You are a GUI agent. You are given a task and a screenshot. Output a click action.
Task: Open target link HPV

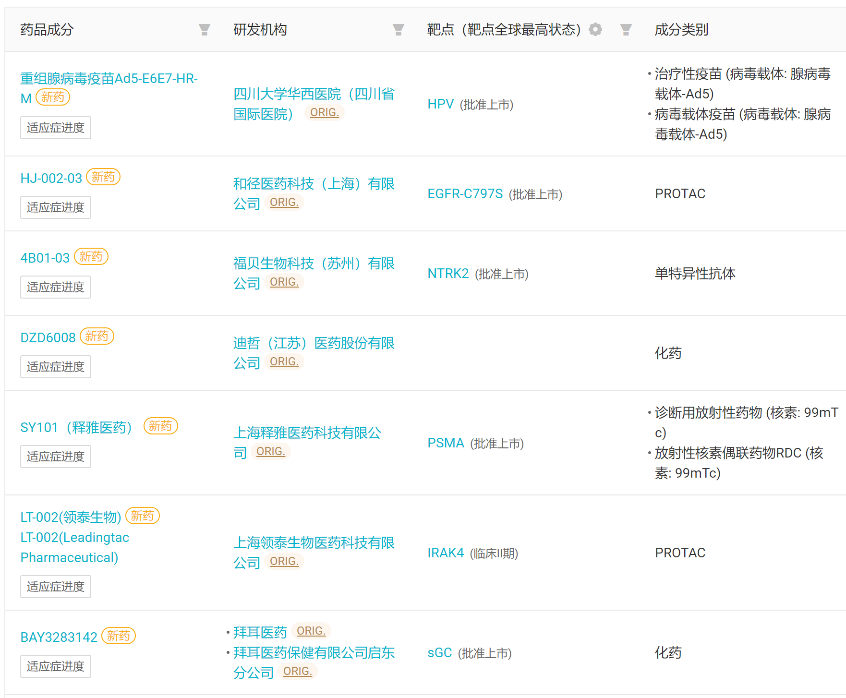click(x=441, y=104)
